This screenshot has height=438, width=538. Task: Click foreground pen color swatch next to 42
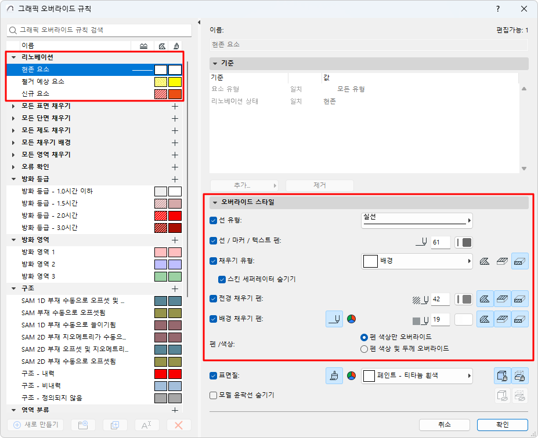pyautogui.click(x=464, y=300)
